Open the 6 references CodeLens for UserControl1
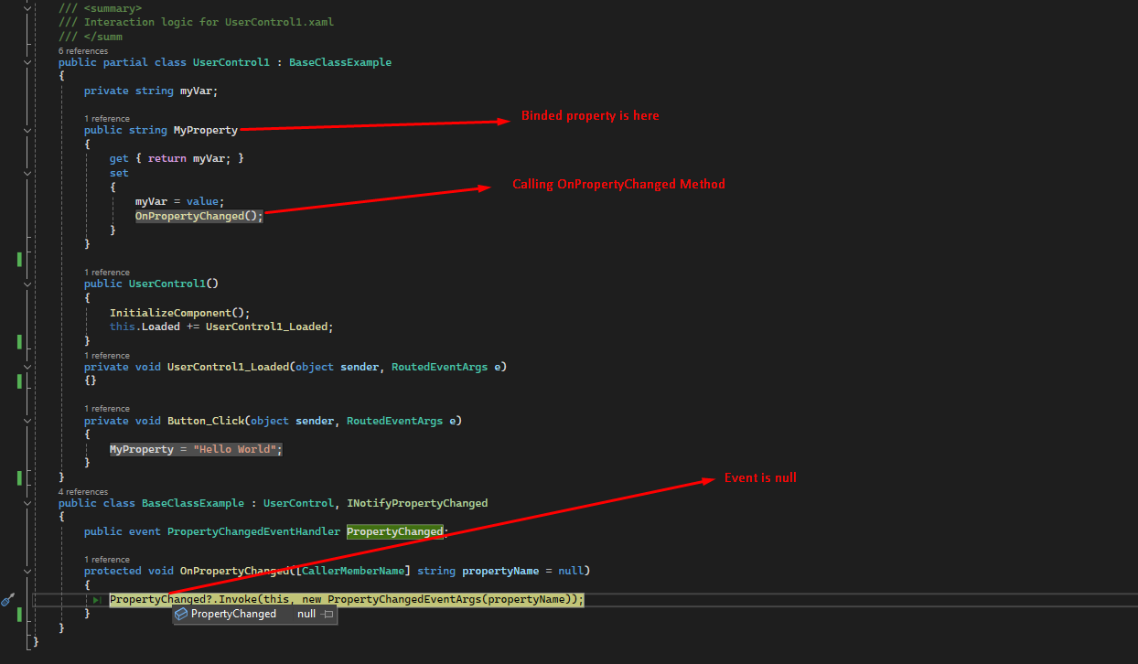The image size is (1138, 664). pos(82,50)
